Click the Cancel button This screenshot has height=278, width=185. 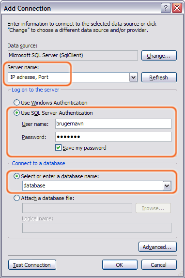(159, 265)
